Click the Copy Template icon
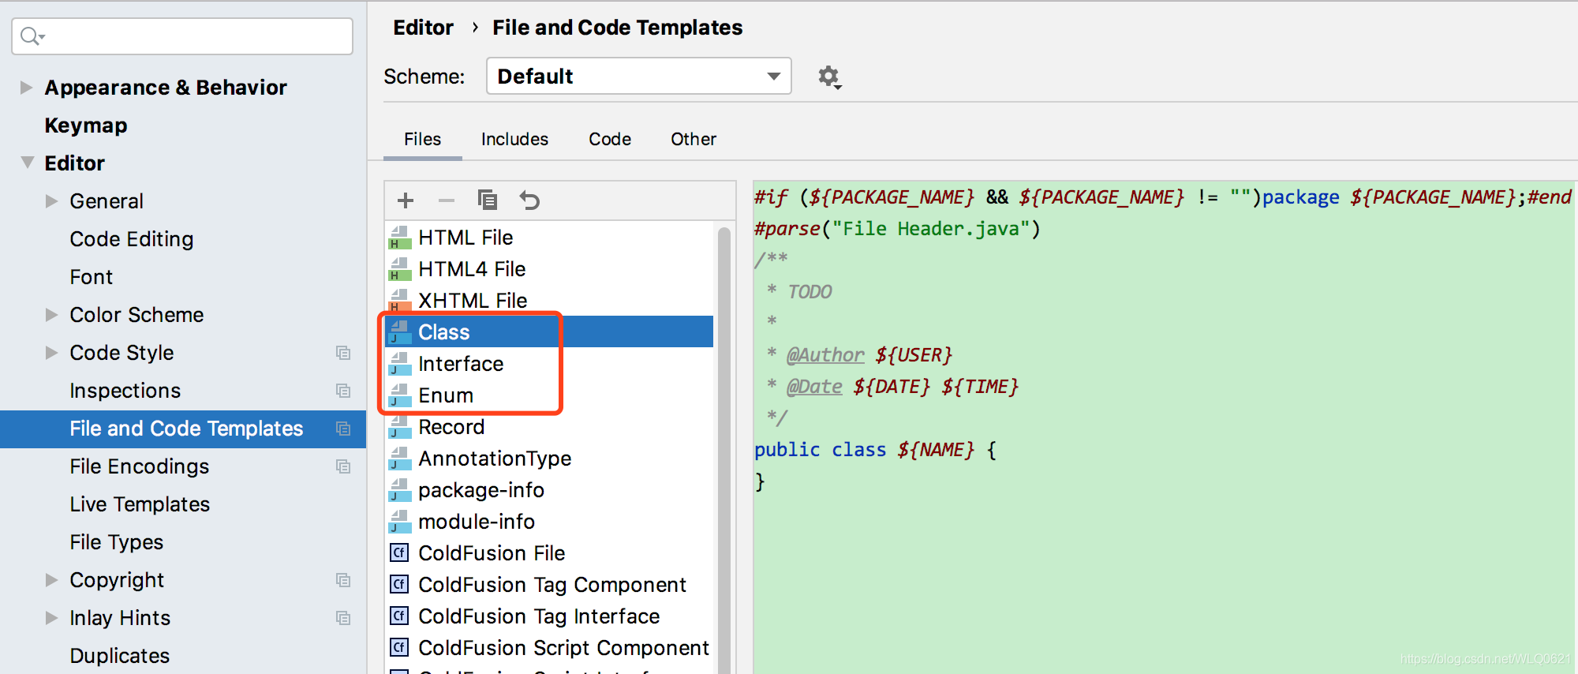The width and height of the screenshot is (1578, 674). (x=488, y=200)
